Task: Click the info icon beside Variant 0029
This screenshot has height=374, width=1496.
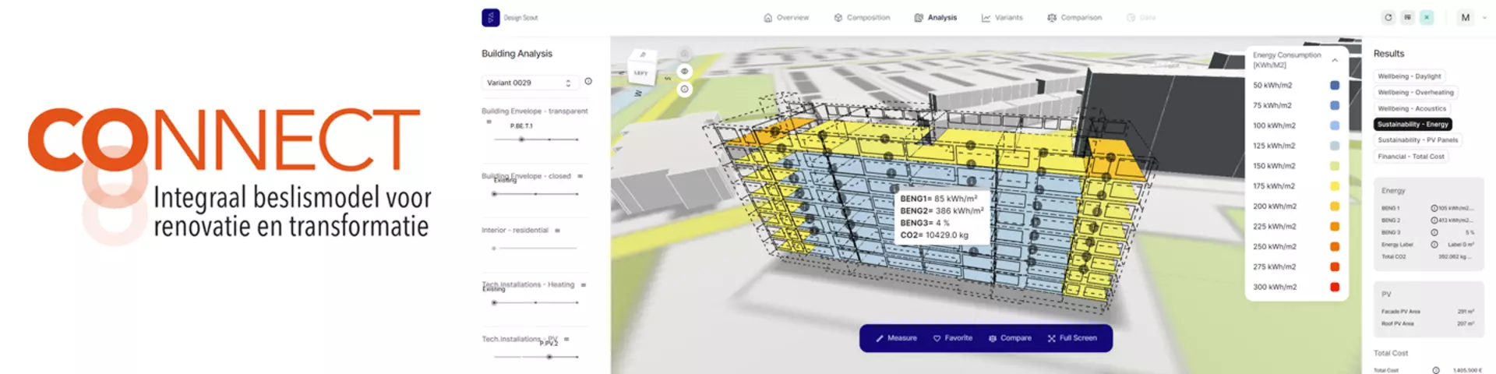Action: click(x=588, y=81)
